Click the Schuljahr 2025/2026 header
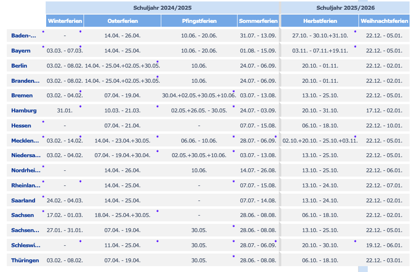 tap(345, 8)
